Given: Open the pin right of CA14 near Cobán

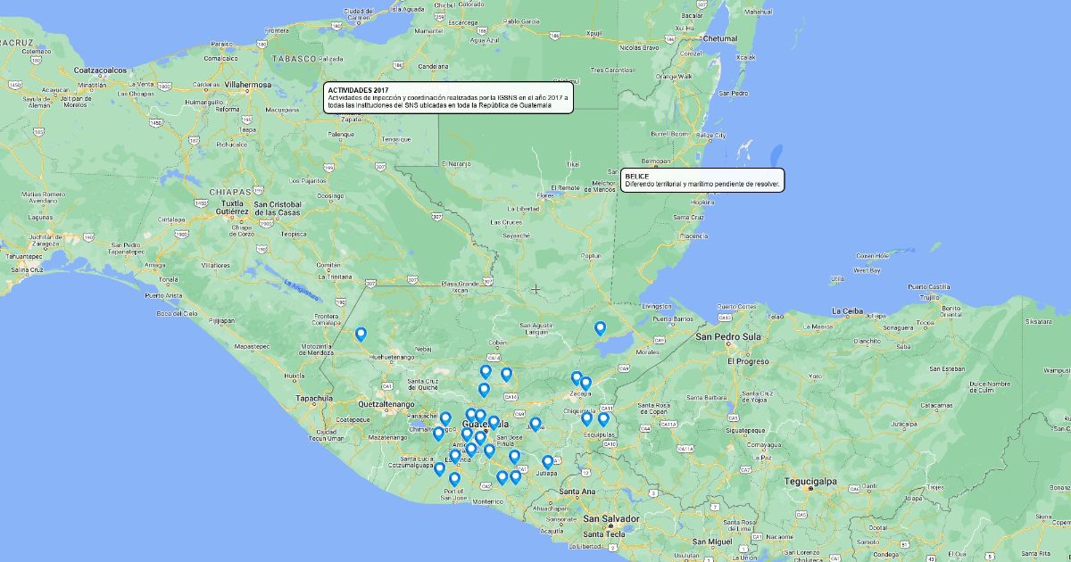Looking at the screenshot, I should click(x=506, y=375).
